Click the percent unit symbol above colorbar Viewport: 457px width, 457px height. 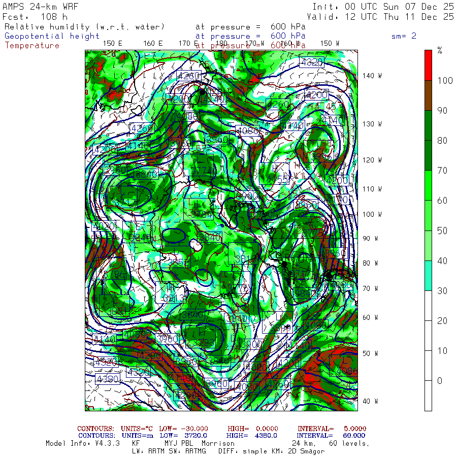point(440,50)
